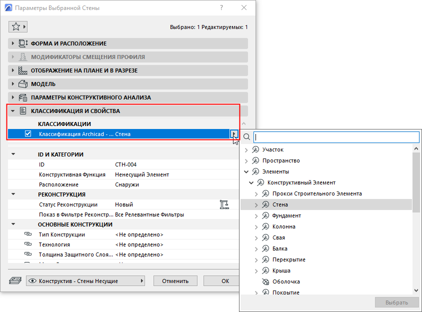422x312 pixels.
Task: Click the classification icon beside Стена
Action: pyautogui.click(x=265, y=204)
